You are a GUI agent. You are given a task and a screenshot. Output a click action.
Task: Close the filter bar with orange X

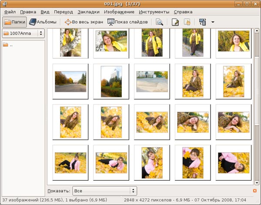click(x=254, y=191)
